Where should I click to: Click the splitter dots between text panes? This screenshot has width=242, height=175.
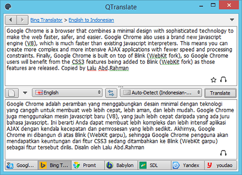[x=121, y=87]
